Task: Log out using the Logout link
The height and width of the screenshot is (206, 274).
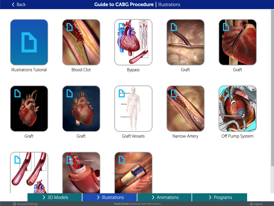Action: pyautogui.click(x=256, y=204)
